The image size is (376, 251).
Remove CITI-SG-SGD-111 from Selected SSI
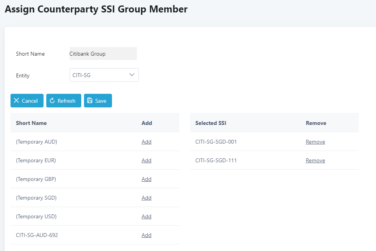tap(315, 161)
